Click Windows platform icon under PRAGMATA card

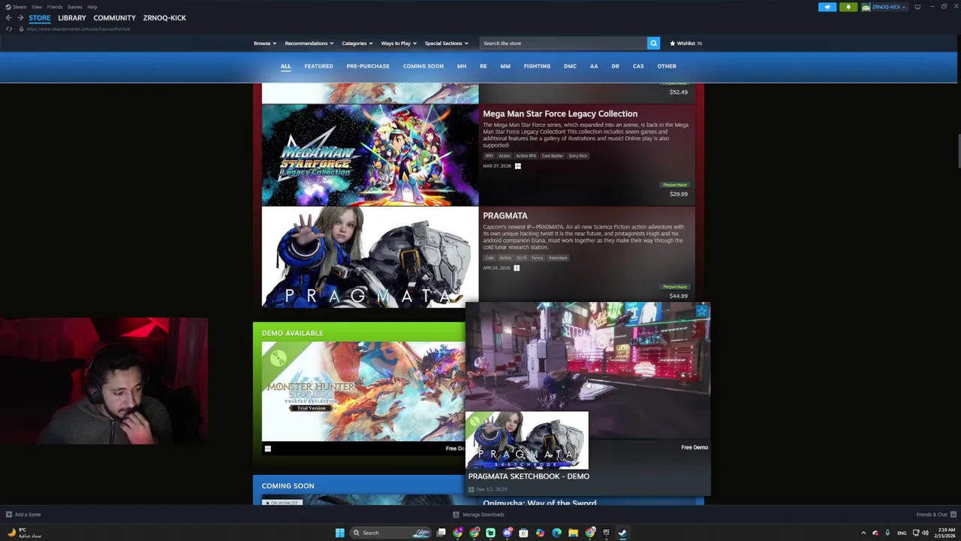pyautogui.click(x=517, y=268)
